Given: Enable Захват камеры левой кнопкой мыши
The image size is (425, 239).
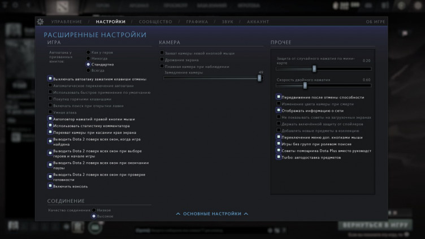Looking at the screenshot, I should click(162, 53).
